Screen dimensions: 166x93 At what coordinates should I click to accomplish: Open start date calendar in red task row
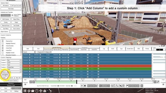pyautogui.click(x=30, y=66)
